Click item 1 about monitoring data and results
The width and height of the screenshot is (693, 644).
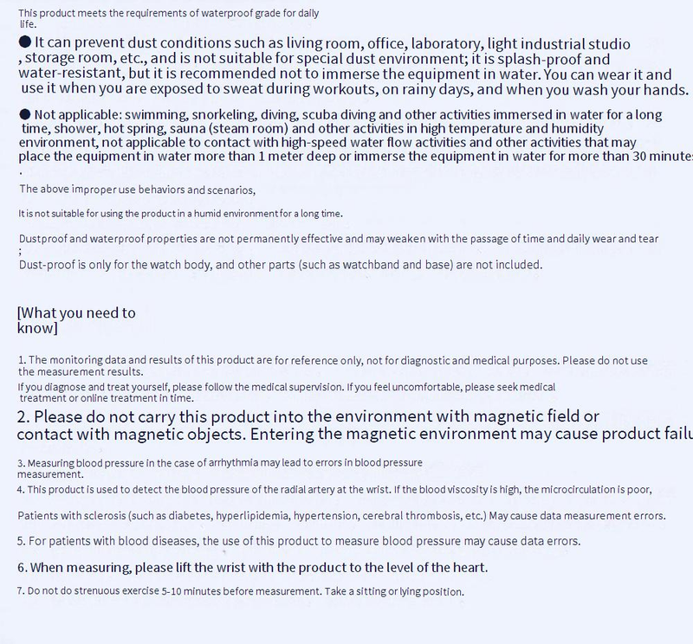coord(333,359)
